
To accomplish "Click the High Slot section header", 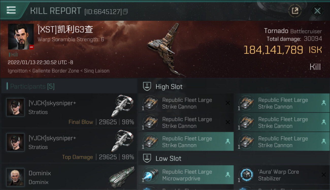I will click(x=169, y=87).
